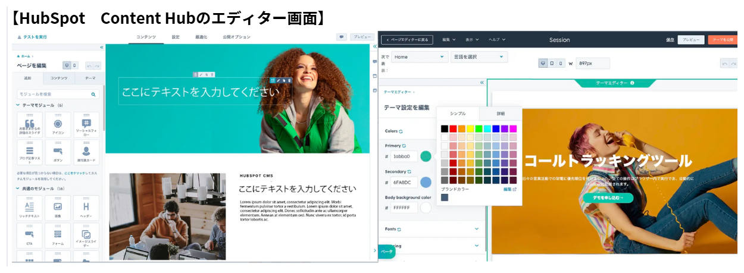Click the Primary hex field 1abba0

tap(404, 156)
